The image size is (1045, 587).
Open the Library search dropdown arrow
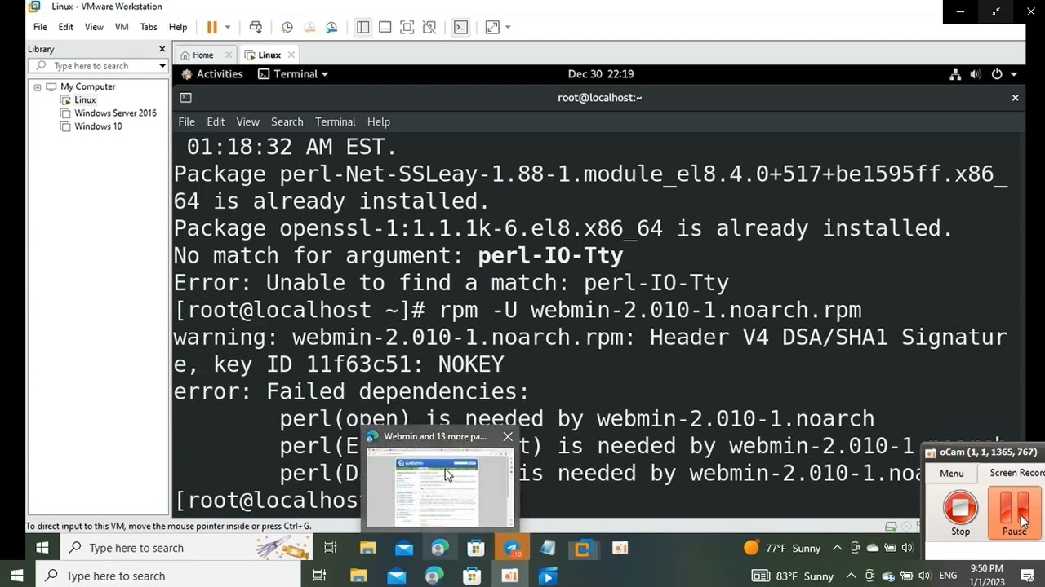[x=162, y=66]
